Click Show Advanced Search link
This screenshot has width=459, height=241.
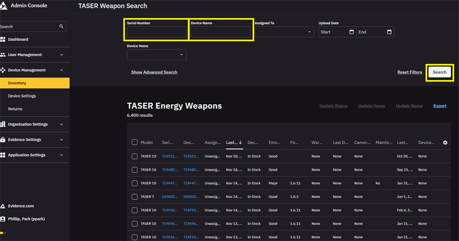coord(154,72)
